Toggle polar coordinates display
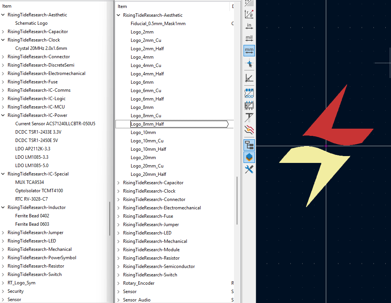This screenshot has height=303, width=391. [249, 14]
